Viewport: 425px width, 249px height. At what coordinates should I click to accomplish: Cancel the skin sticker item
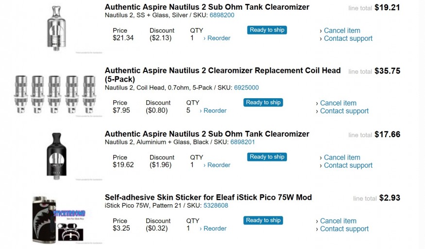[x=338, y=221]
